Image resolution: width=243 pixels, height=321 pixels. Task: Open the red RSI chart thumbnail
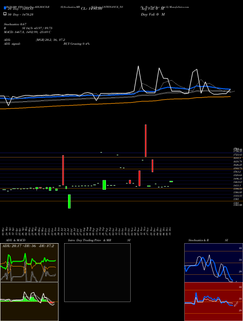213,302
